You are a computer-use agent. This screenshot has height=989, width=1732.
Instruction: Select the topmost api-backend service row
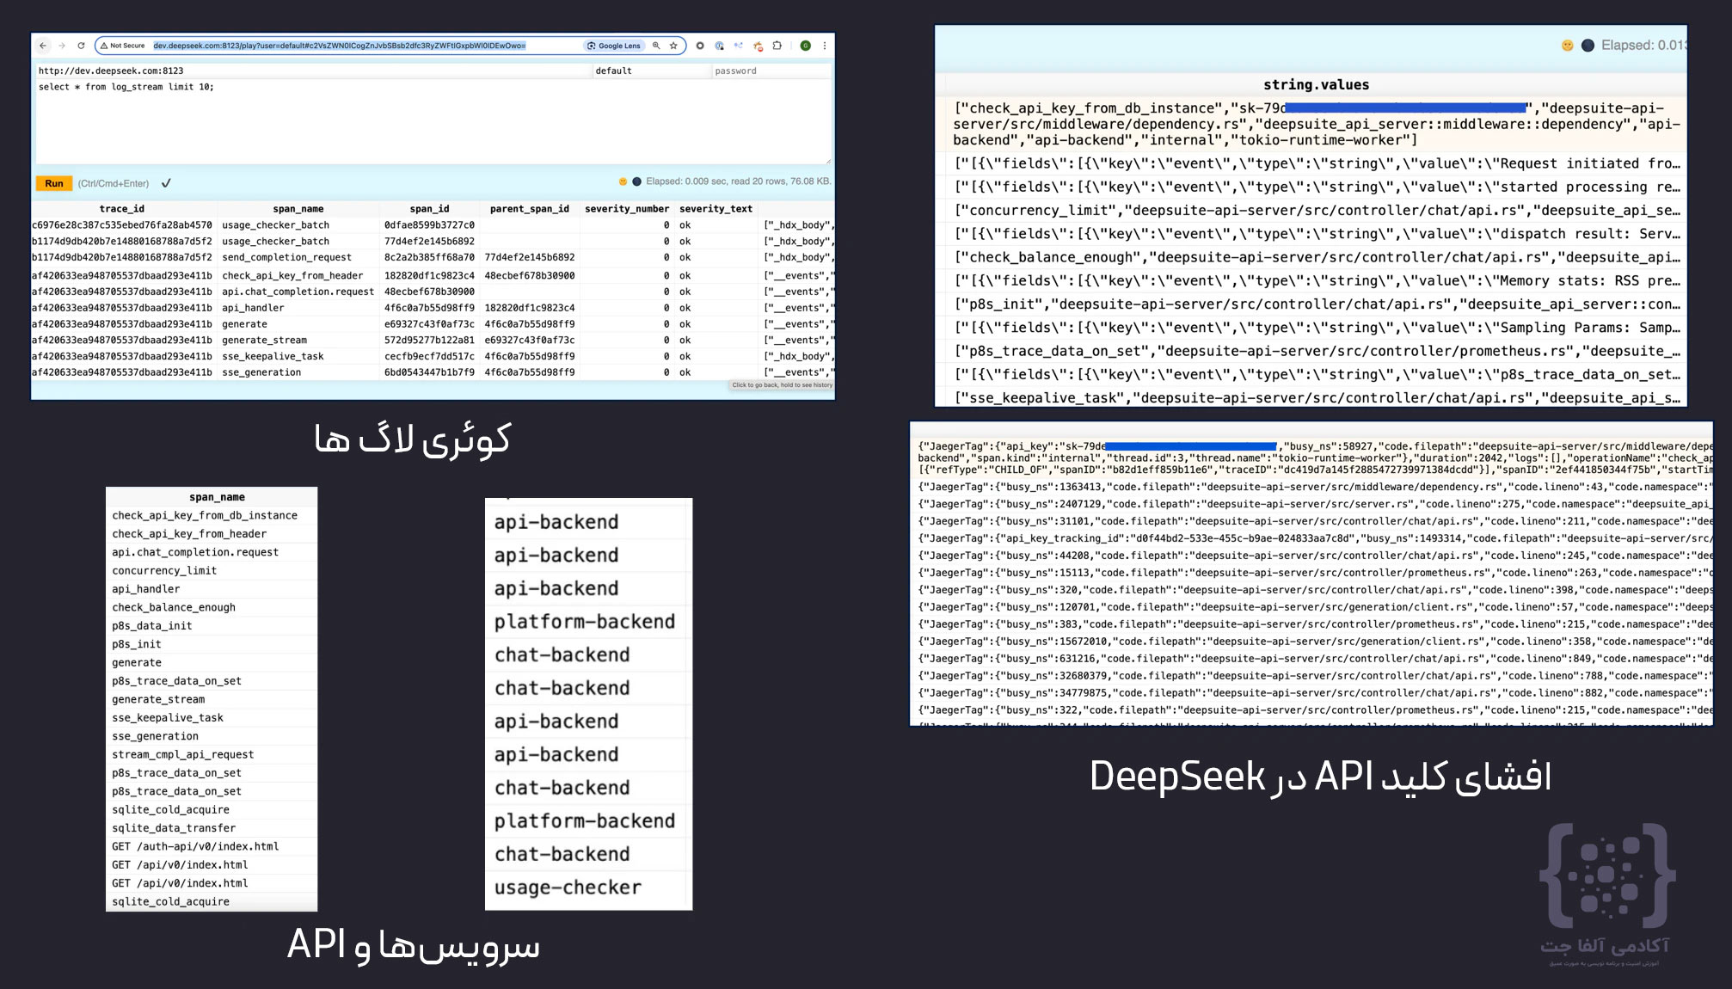[x=588, y=522]
